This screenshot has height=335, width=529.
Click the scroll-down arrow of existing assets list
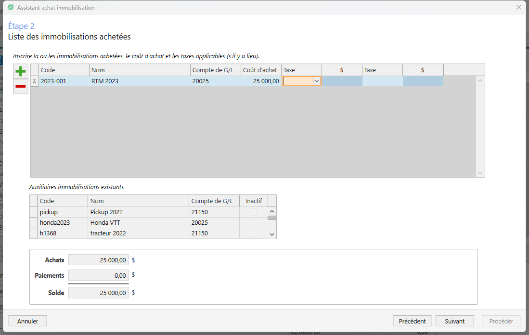click(272, 234)
